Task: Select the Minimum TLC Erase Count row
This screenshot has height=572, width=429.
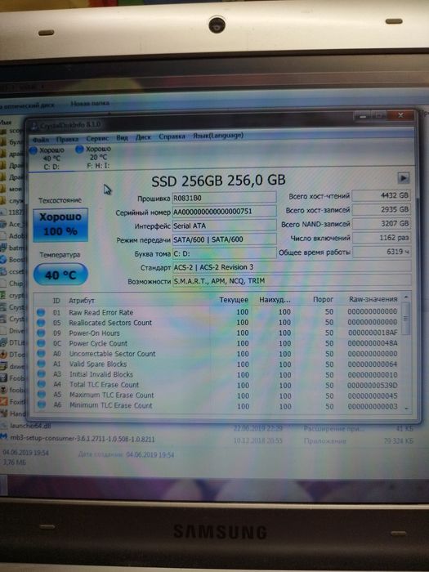Action: pos(218,405)
